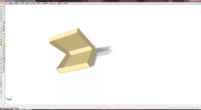Click the new document icon beside zoom tool
The height and width of the screenshot is (110, 201).
4,6
